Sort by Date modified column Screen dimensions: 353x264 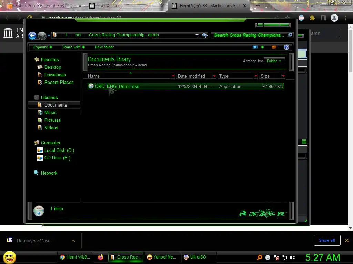click(x=194, y=76)
